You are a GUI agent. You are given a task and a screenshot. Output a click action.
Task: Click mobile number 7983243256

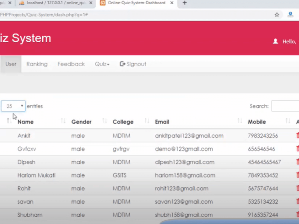click(263, 136)
